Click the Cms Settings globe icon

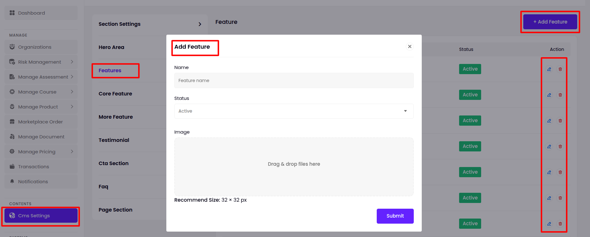tap(12, 215)
